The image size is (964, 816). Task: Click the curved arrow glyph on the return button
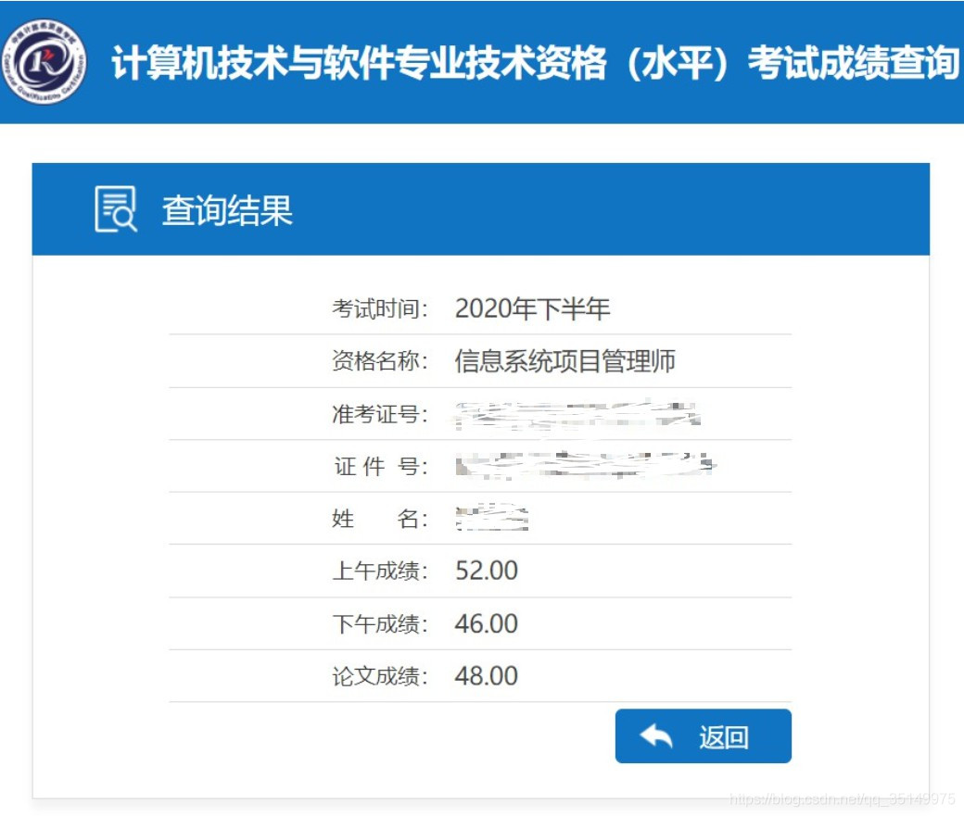pos(654,735)
